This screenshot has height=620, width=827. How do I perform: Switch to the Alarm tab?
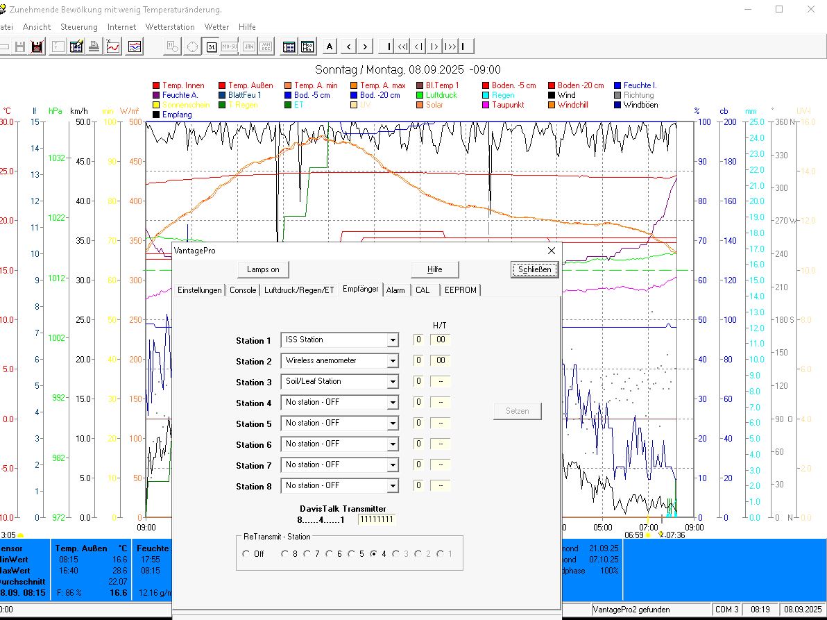[x=395, y=290]
